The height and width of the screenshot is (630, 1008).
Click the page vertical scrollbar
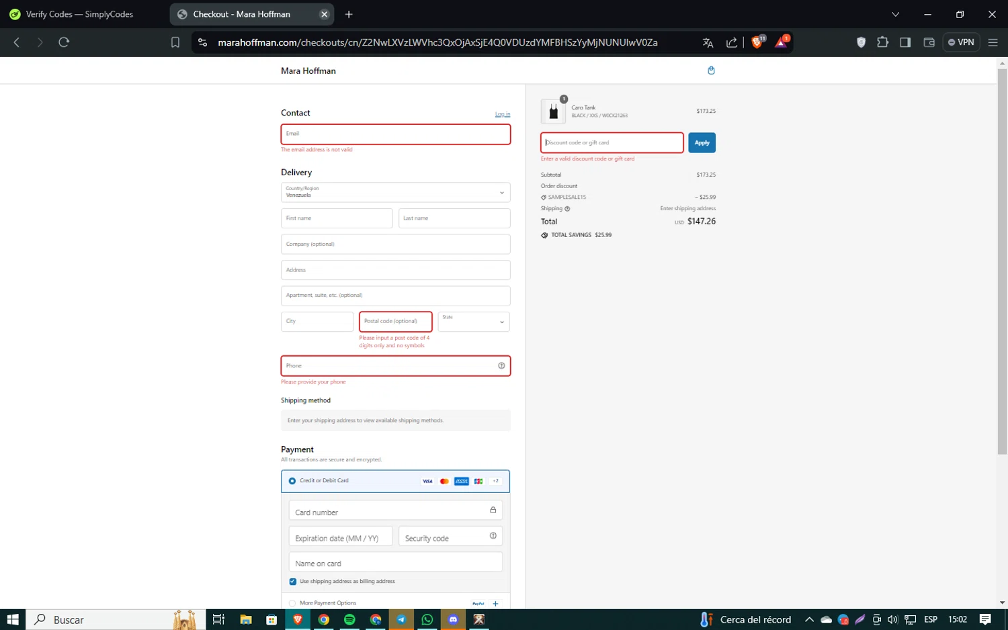tap(1002, 262)
